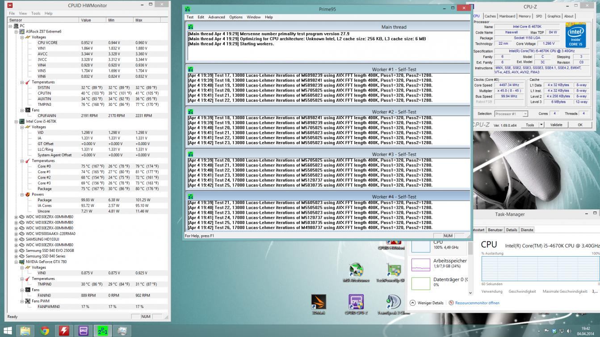Viewport: 600px width, 337px height.
Task: Collapse the NVIDIA GeForce GTX 780 node
Action: coord(16,262)
